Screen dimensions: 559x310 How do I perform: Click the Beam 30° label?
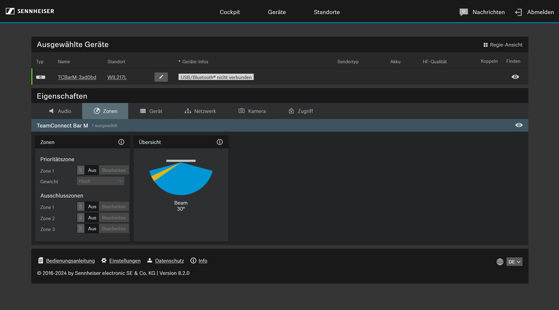[x=181, y=206]
